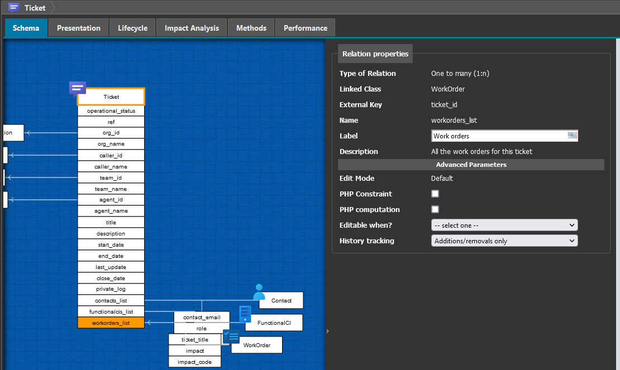
Task: Click the Ticket class chat-bubble icon
Action: 77,88
